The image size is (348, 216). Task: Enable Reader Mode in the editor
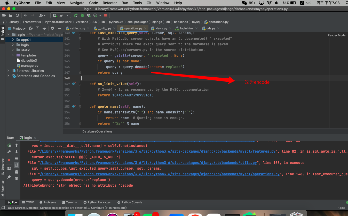[336, 35]
